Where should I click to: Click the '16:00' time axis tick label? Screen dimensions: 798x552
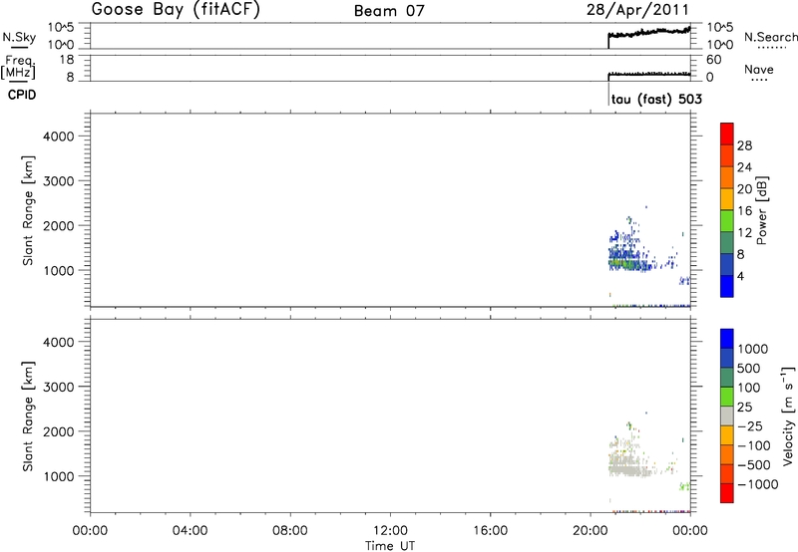point(490,531)
